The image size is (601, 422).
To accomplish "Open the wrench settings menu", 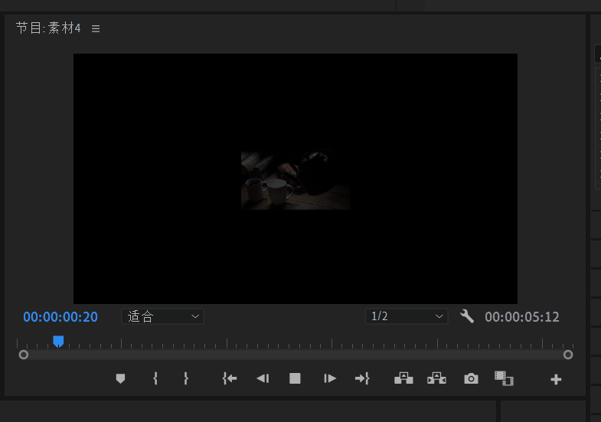I will coord(467,316).
